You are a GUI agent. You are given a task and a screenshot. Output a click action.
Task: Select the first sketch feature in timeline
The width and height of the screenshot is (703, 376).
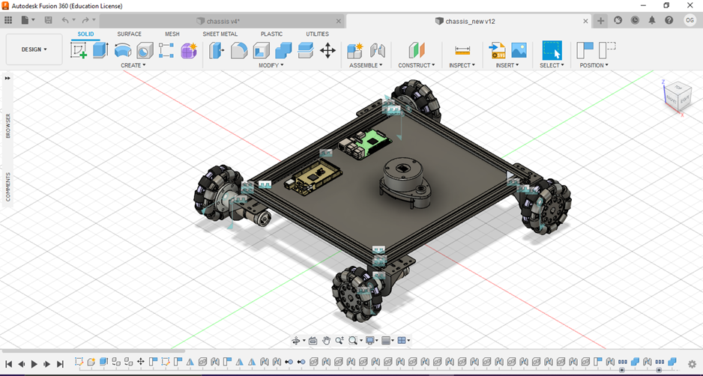point(79,361)
